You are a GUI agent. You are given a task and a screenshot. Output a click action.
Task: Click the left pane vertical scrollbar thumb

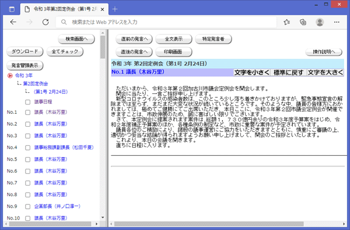pos(103,47)
